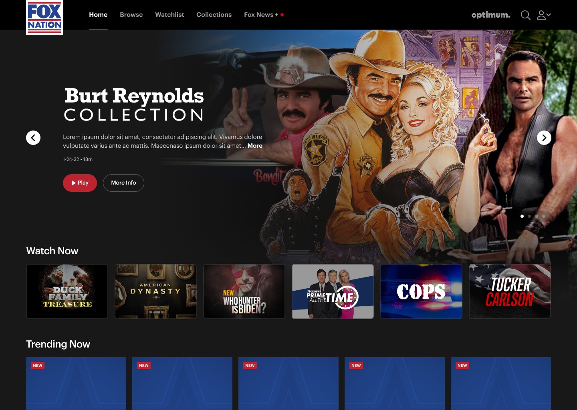This screenshot has width=577, height=410.
Task: Click the 1-24-22 • 18m metadata text
Action: [x=78, y=159]
